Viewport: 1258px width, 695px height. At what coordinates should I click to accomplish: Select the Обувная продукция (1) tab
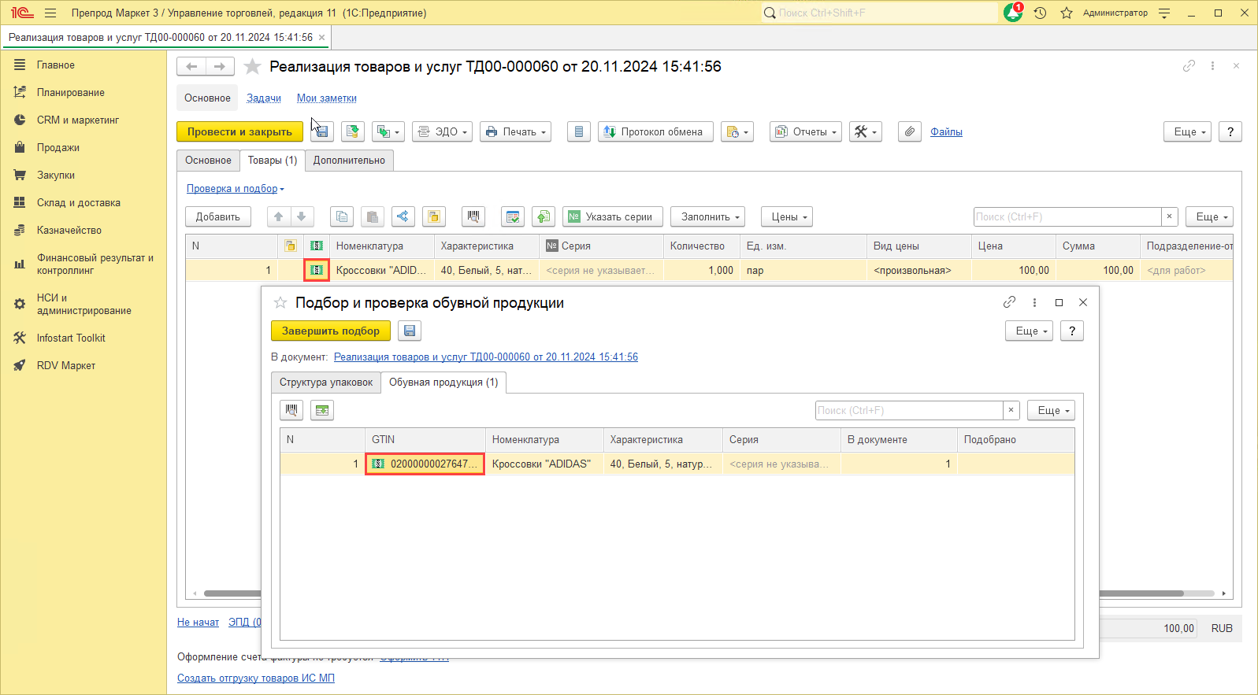pyautogui.click(x=443, y=383)
